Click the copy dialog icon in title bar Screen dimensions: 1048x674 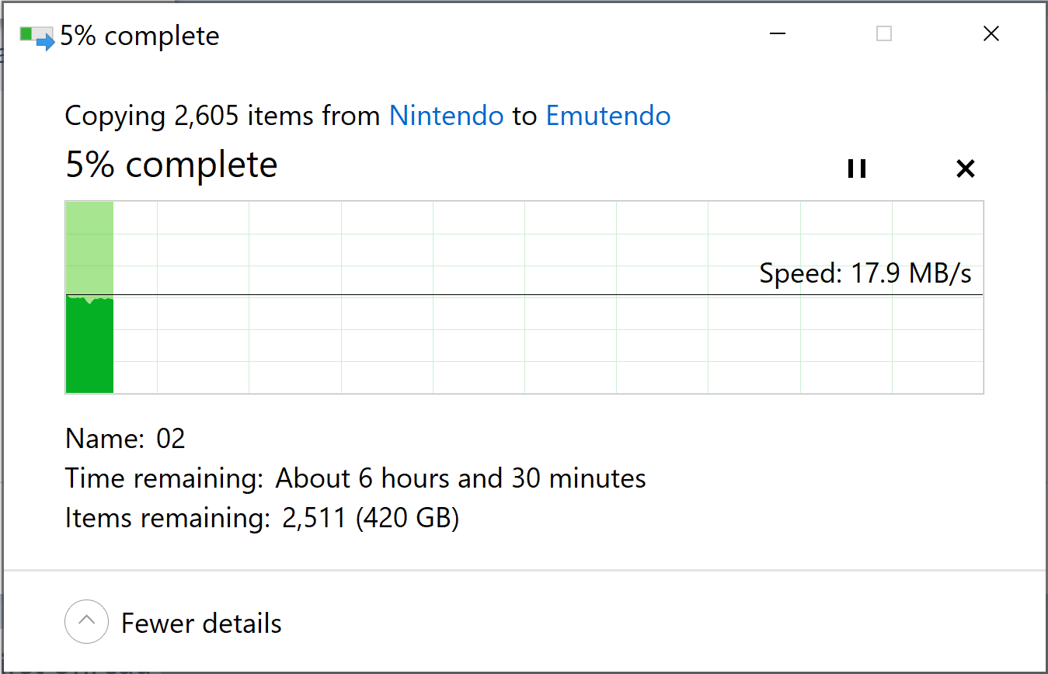pyautogui.click(x=37, y=37)
